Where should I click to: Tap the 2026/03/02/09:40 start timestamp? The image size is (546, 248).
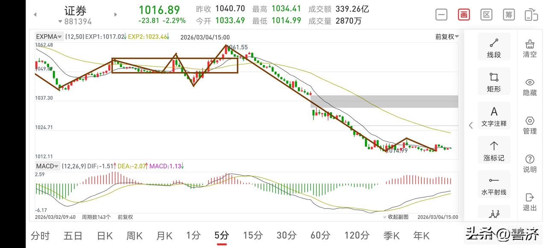tap(56, 217)
